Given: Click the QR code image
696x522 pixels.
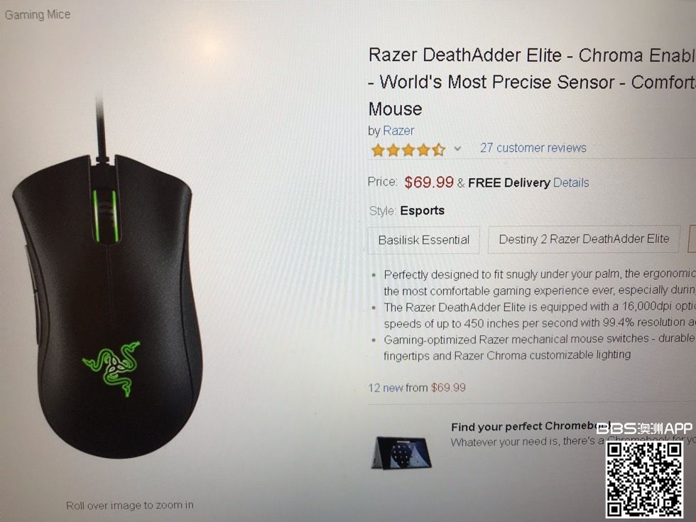Looking at the screenshot, I should [x=645, y=480].
